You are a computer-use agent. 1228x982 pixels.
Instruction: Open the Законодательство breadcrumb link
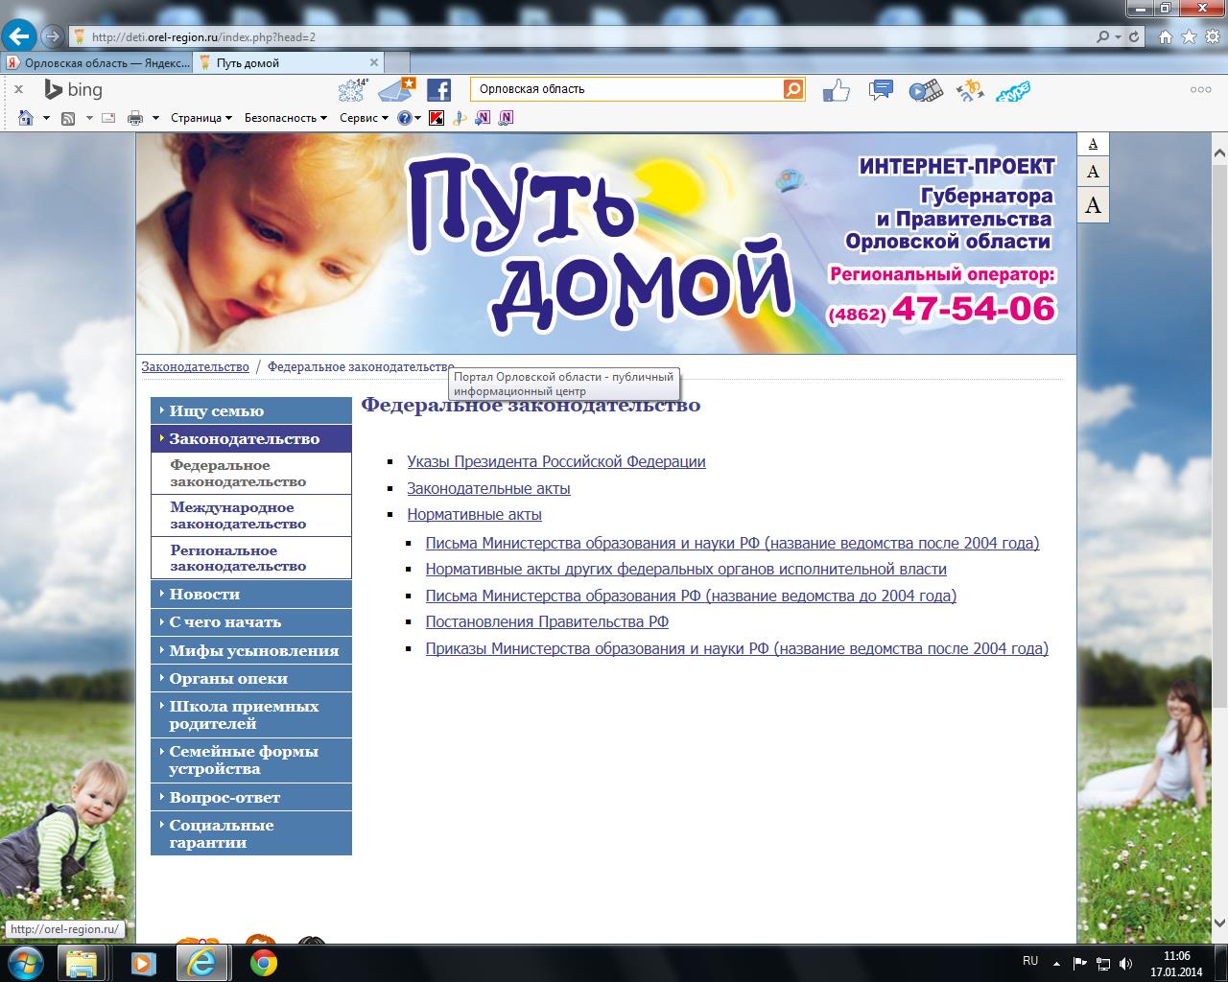[x=195, y=366]
